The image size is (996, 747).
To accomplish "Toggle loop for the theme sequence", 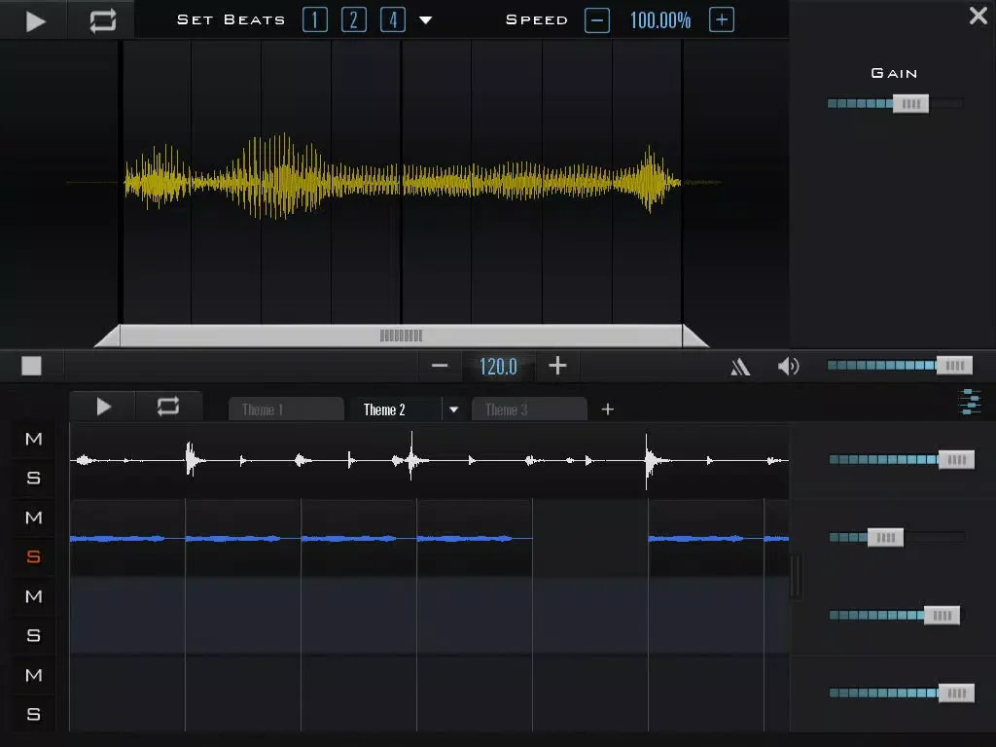I will click(167, 407).
